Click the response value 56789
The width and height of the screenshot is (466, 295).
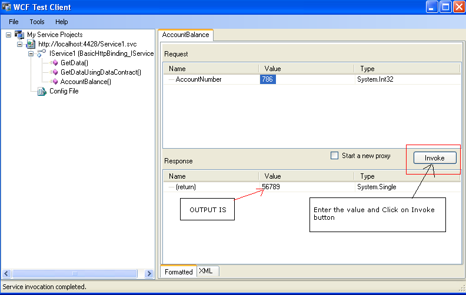pos(271,187)
